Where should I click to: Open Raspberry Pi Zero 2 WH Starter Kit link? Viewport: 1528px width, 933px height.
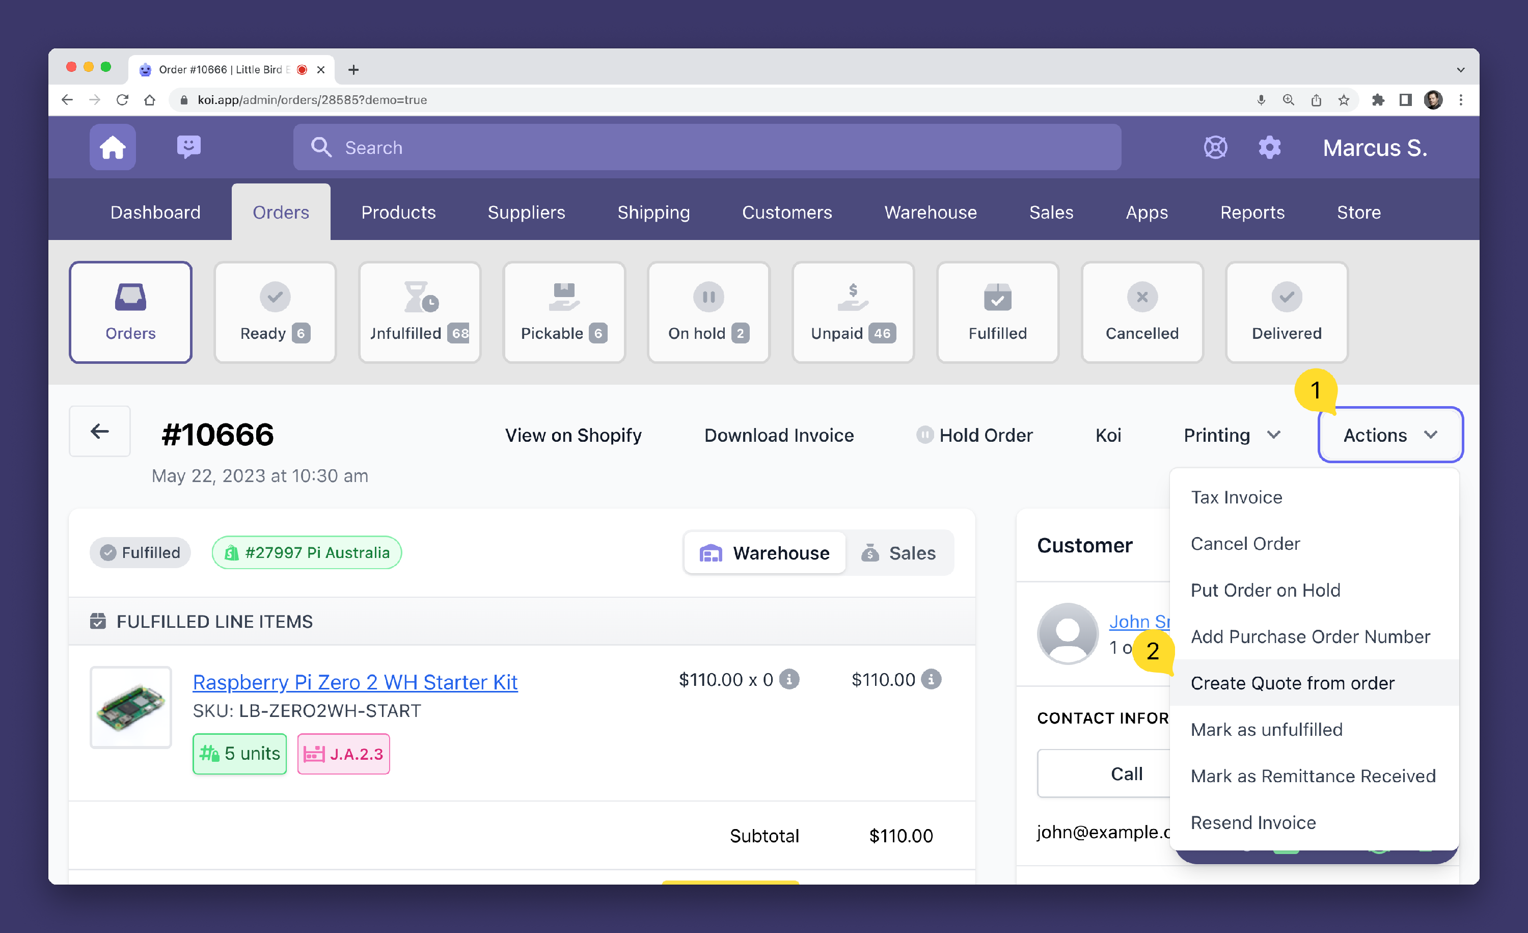354,682
